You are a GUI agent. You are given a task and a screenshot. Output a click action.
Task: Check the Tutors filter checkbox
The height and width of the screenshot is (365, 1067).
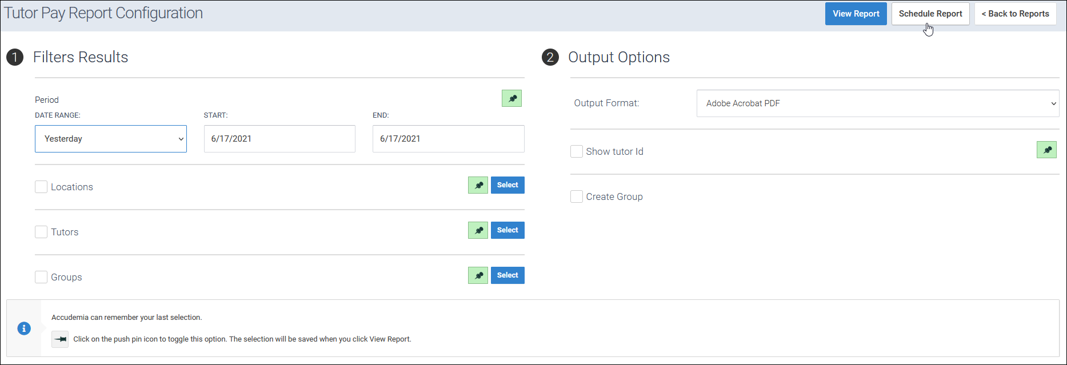click(41, 232)
